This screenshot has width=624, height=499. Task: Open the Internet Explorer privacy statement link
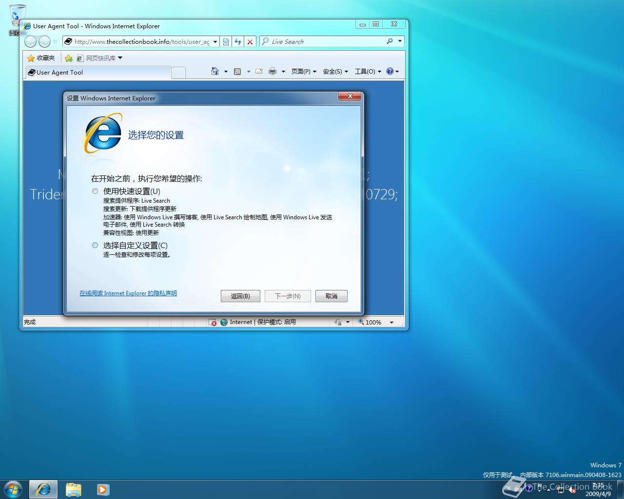point(128,293)
